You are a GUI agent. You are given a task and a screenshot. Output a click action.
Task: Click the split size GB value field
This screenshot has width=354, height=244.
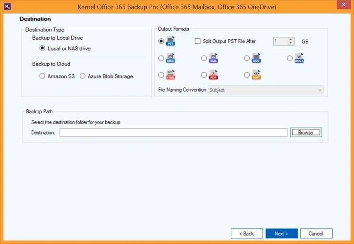click(281, 41)
